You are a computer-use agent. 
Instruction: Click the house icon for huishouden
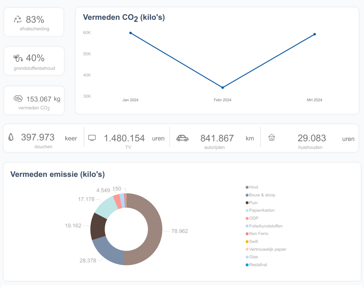pos(271,138)
